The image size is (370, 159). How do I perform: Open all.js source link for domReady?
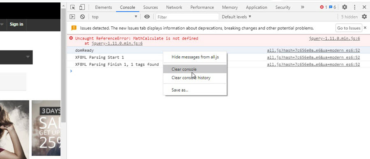point(313,51)
